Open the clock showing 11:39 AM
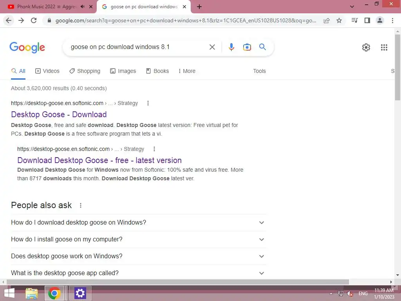401x301 pixels. click(x=384, y=294)
